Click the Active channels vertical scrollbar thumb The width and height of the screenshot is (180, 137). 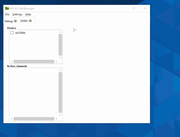pos(60,92)
